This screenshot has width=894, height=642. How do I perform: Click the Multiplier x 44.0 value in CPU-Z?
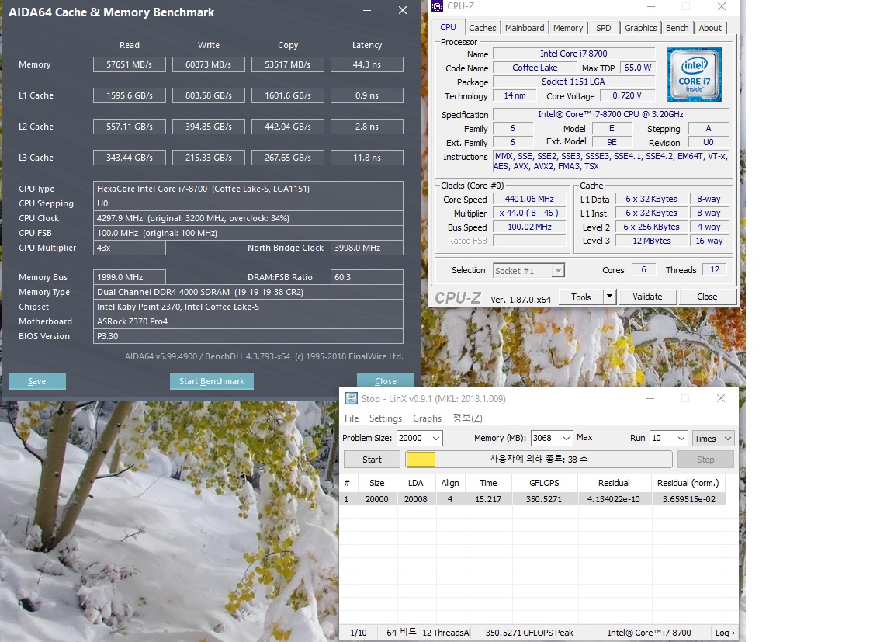(529, 213)
